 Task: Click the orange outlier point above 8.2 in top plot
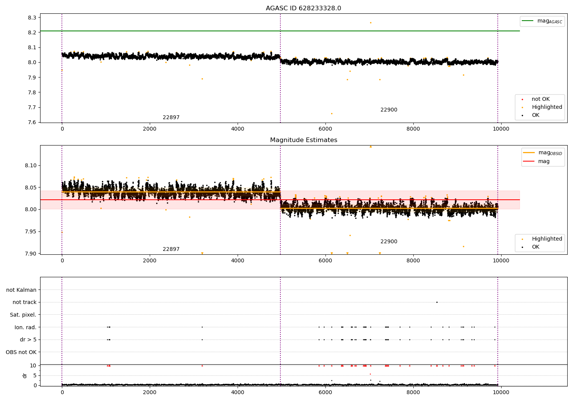click(x=371, y=23)
